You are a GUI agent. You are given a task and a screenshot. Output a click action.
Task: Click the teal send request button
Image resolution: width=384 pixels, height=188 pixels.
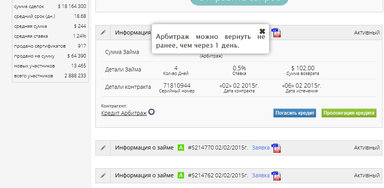(x=239, y=2)
